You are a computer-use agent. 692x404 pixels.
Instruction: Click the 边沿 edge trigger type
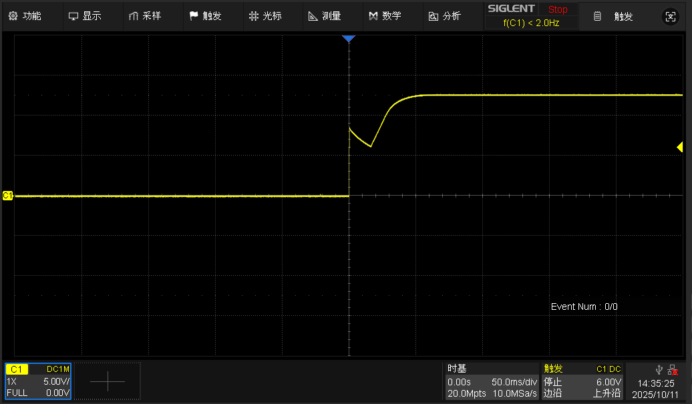click(x=553, y=393)
